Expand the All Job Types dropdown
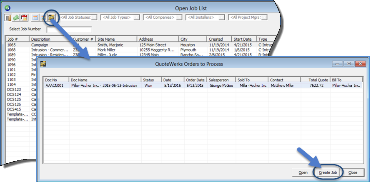This screenshot has width=371, height=182. 137,17
